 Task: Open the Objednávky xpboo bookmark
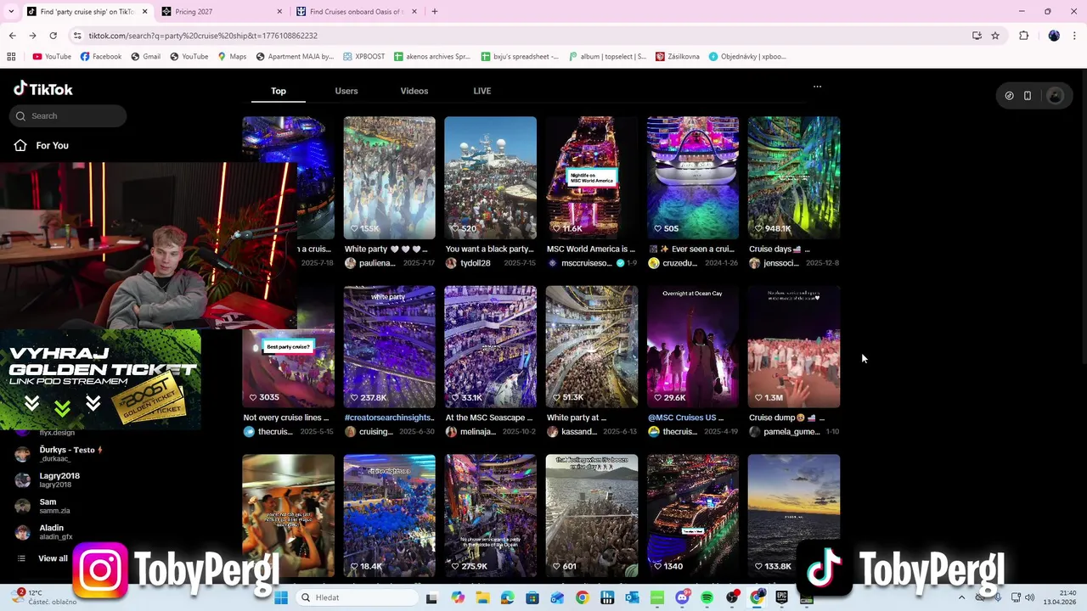747,57
